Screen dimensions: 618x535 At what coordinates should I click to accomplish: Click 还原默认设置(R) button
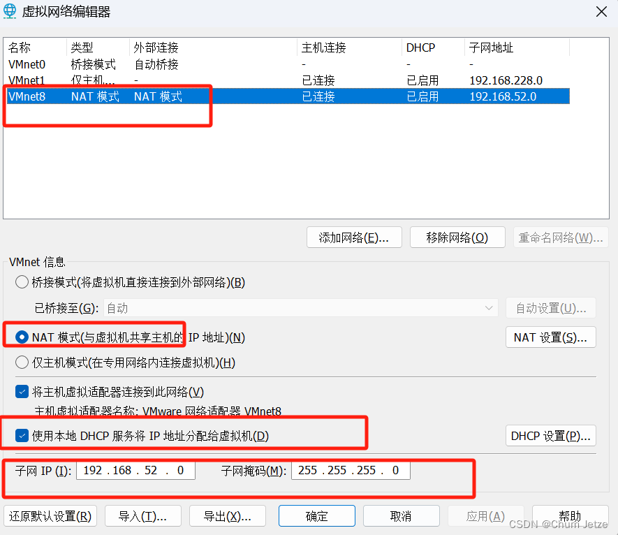[50, 516]
